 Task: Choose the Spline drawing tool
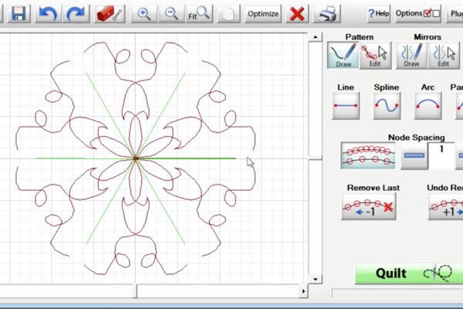point(387,106)
